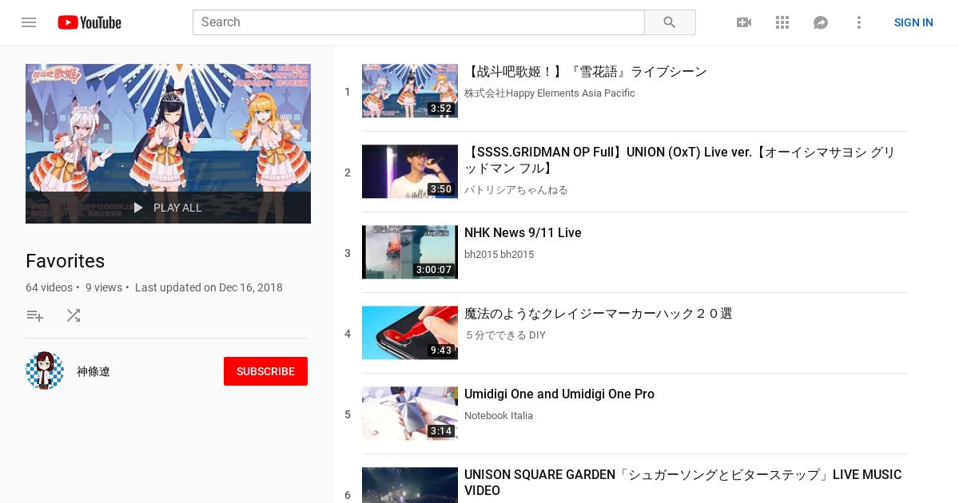The height and width of the screenshot is (503, 959).
Task: Open UNISON SQUARE GARDEN video title
Action: pyautogui.click(x=682, y=482)
